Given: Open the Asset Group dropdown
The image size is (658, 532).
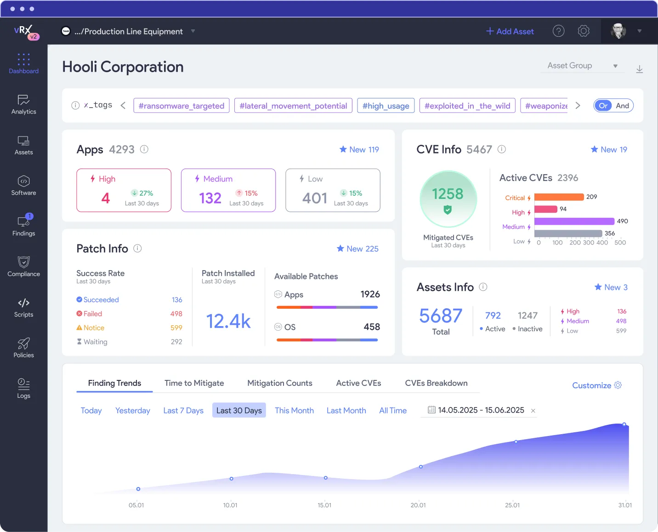Looking at the screenshot, I should (583, 66).
